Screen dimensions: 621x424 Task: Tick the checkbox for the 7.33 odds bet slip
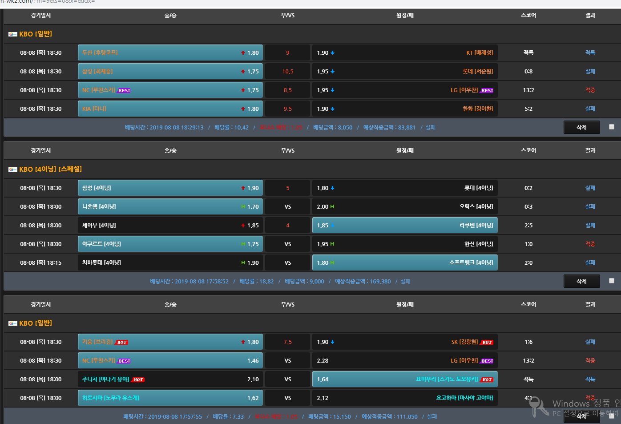[612, 416]
